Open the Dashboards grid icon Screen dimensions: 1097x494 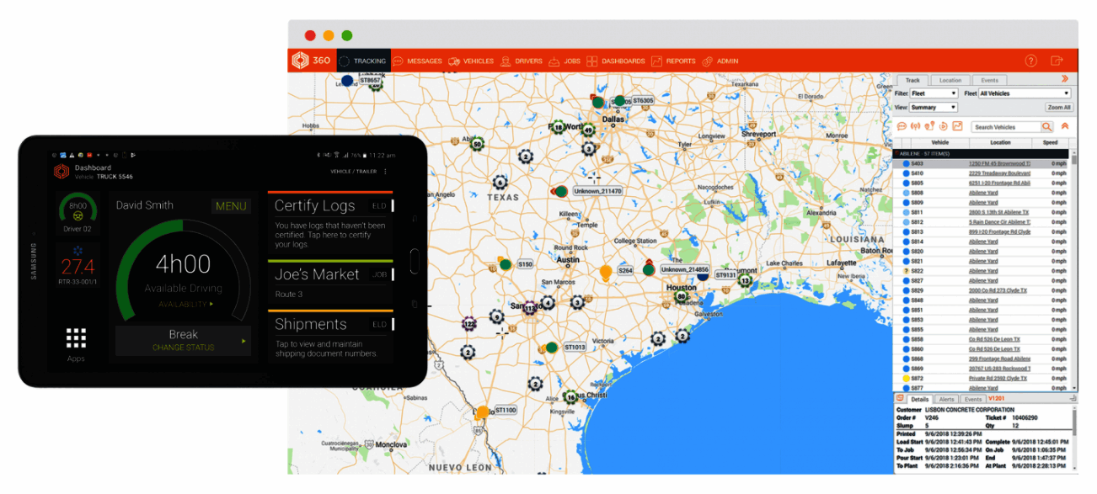pos(591,60)
